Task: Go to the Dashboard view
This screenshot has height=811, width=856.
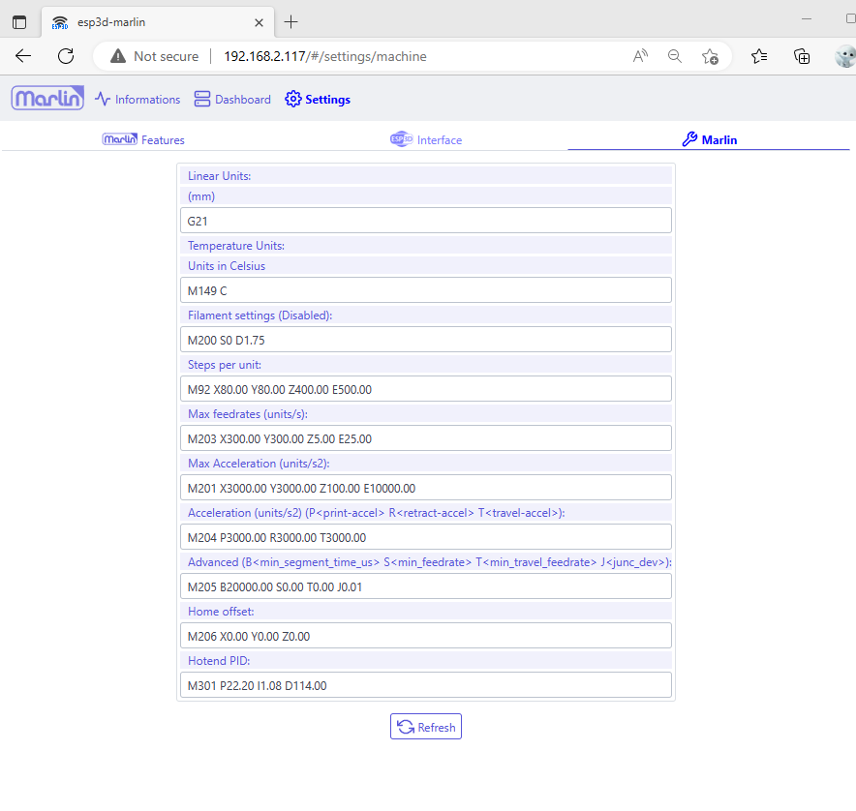Action: [x=232, y=100]
